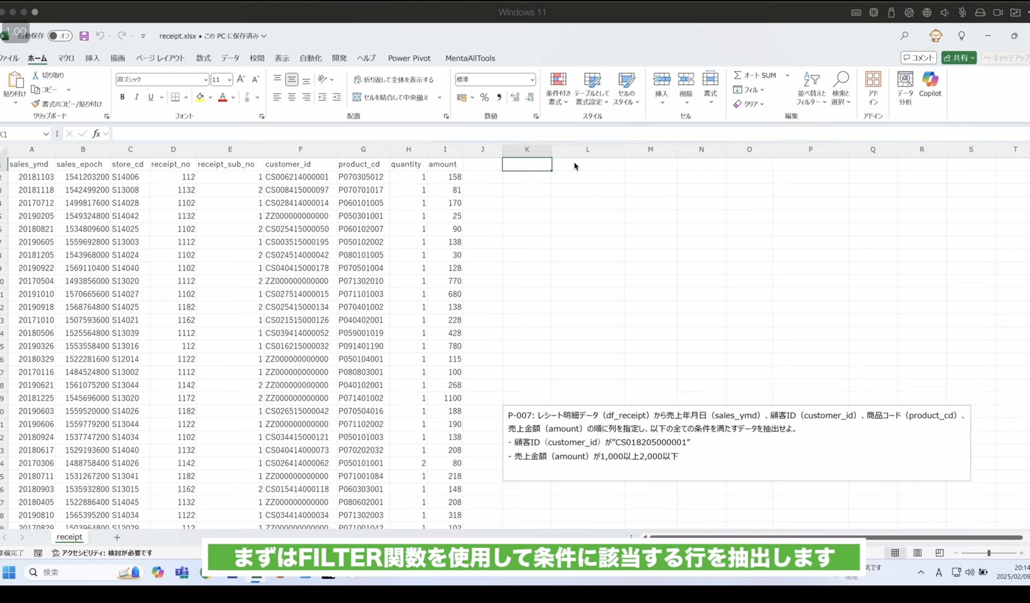Switch to Normal view in status bar
The height and width of the screenshot is (603, 1030).
pos(895,553)
